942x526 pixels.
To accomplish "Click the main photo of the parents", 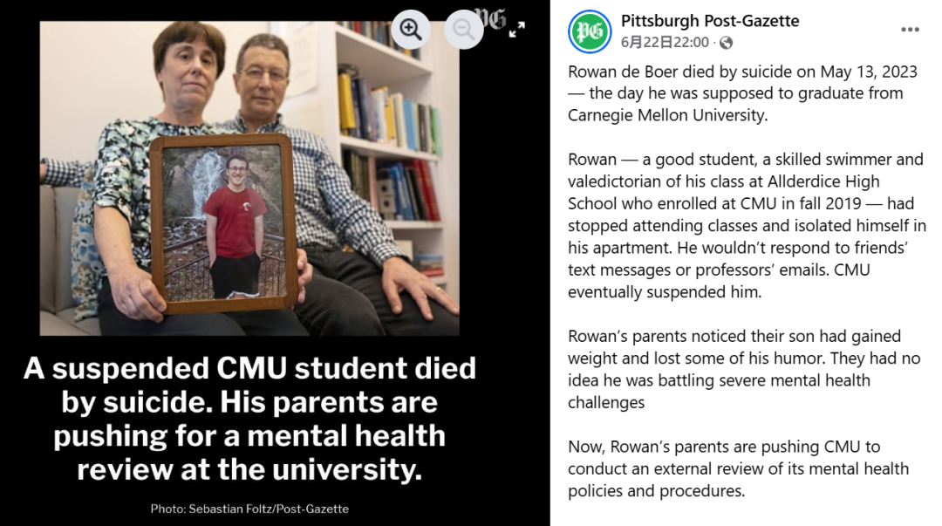I will tap(249, 178).
